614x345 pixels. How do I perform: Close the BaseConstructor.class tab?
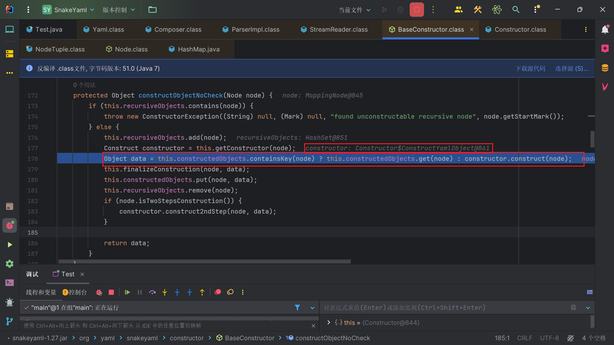click(x=472, y=29)
